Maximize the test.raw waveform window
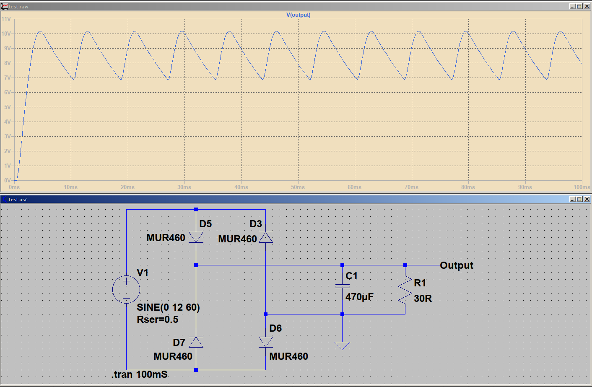Viewport: 592px width, 387px height. (x=579, y=6)
